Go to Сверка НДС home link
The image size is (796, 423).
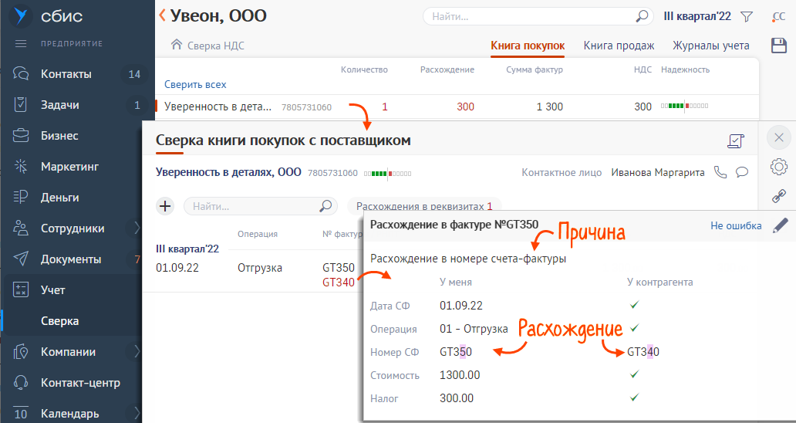(208, 46)
